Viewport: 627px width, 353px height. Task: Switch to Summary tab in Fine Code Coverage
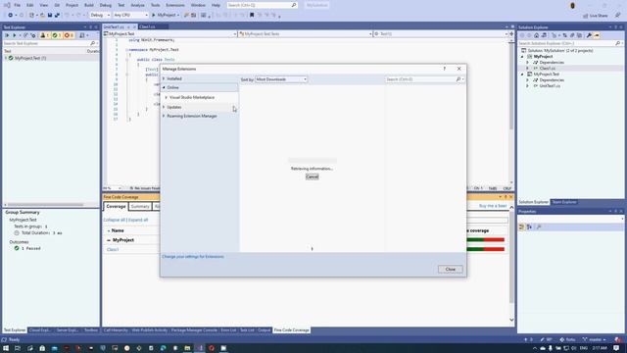point(140,207)
